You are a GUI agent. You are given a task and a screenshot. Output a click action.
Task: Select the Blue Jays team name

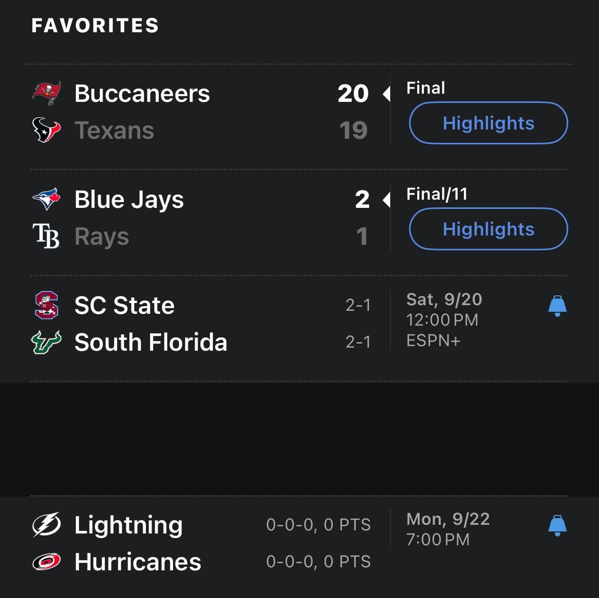[x=129, y=200]
